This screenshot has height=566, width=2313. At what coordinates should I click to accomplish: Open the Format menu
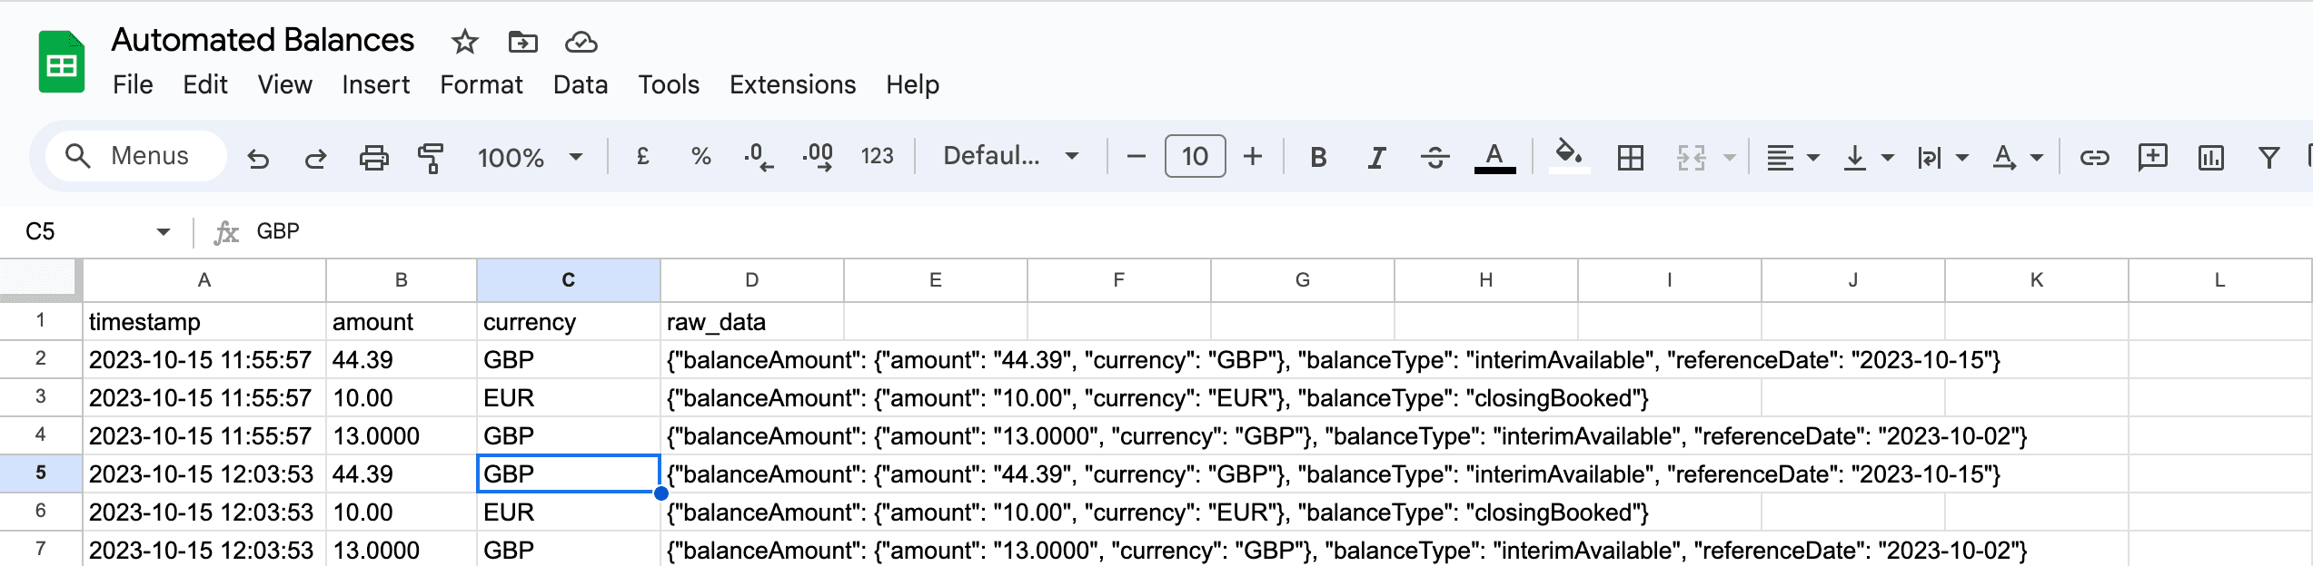[x=481, y=85]
